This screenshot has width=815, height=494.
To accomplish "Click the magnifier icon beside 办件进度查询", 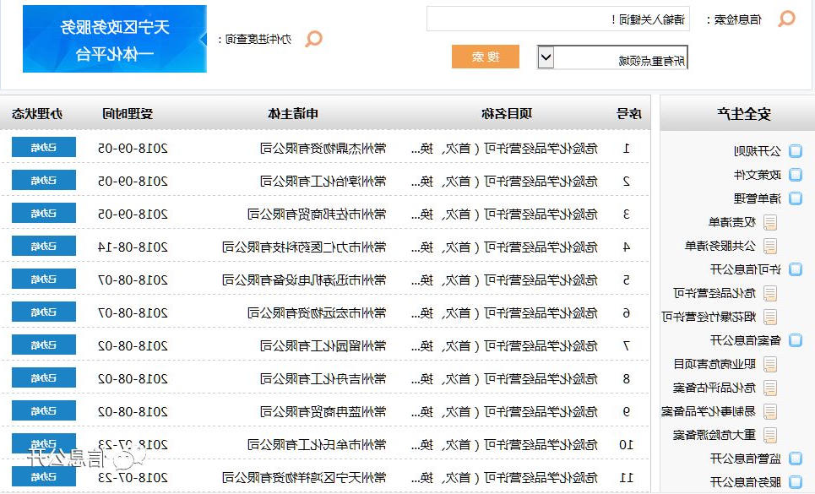I will (313, 39).
